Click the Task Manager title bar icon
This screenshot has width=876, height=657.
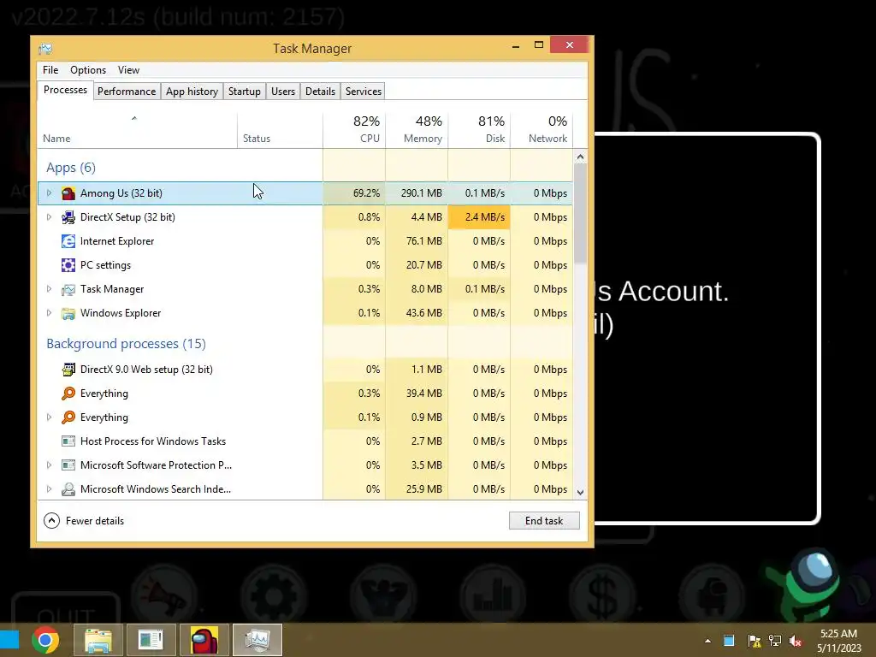[45, 49]
